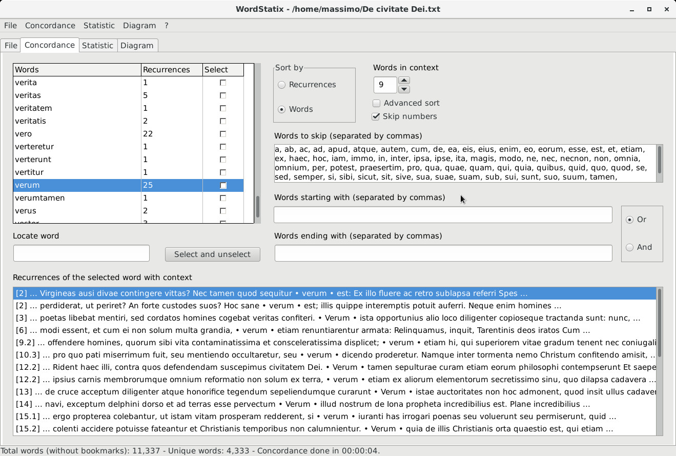Select the word row 'vero'

(x=128, y=134)
